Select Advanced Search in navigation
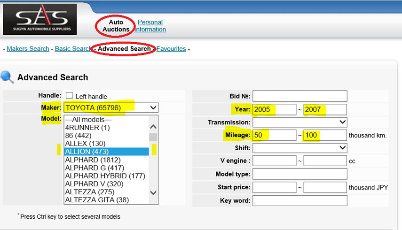 124,49
